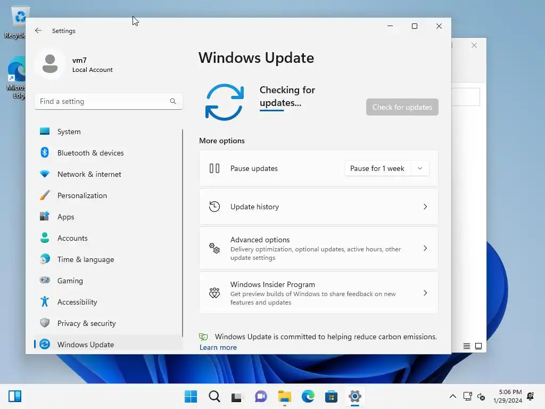Click the Accounts person icon
The height and width of the screenshot is (409, 545).
tap(45, 238)
